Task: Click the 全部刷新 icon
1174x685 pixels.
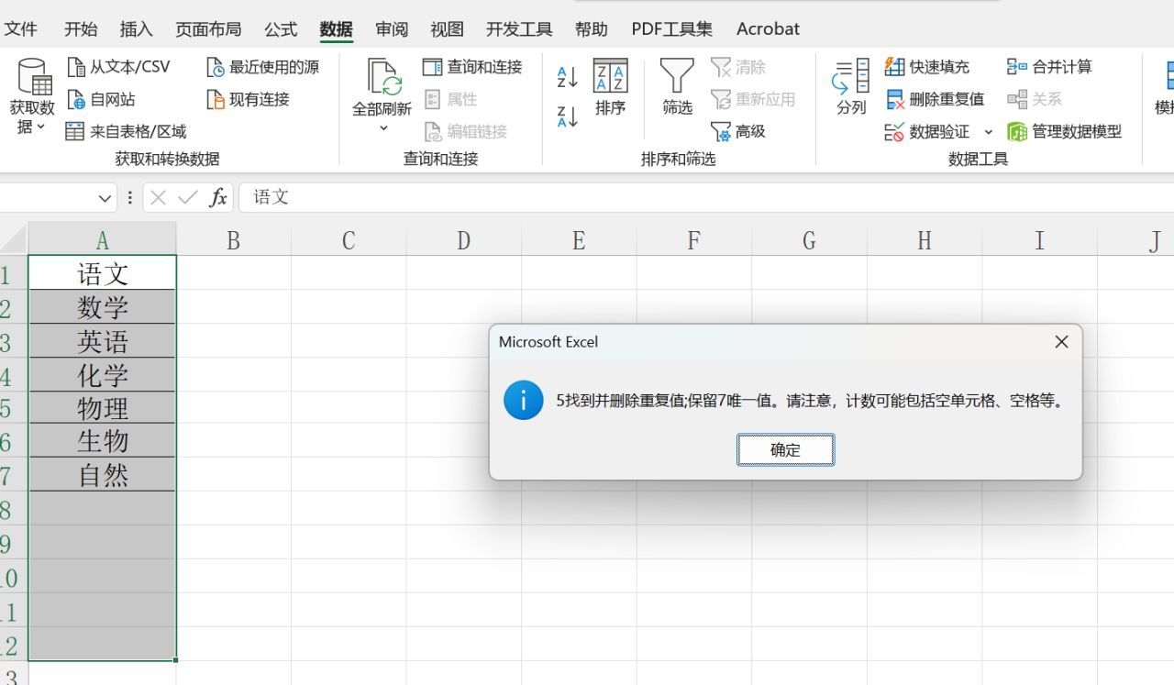Action: [x=383, y=77]
